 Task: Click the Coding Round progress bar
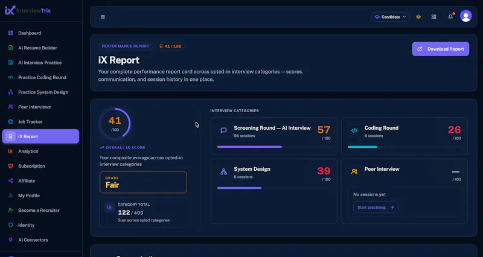pyautogui.click(x=404, y=147)
